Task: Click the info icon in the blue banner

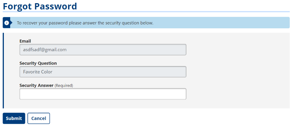Action: (7, 23)
